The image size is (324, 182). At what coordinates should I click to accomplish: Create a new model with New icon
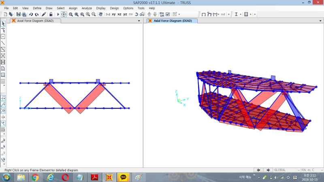[x=6, y=14]
